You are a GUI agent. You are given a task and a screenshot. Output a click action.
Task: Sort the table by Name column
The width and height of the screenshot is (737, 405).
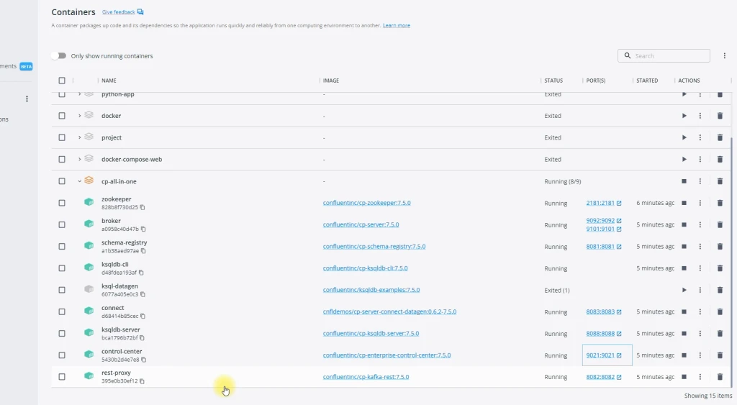pyautogui.click(x=109, y=81)
